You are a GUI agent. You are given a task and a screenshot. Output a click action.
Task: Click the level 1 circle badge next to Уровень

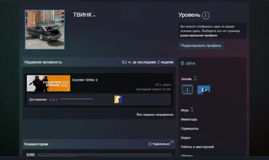(x=206, y=15)
